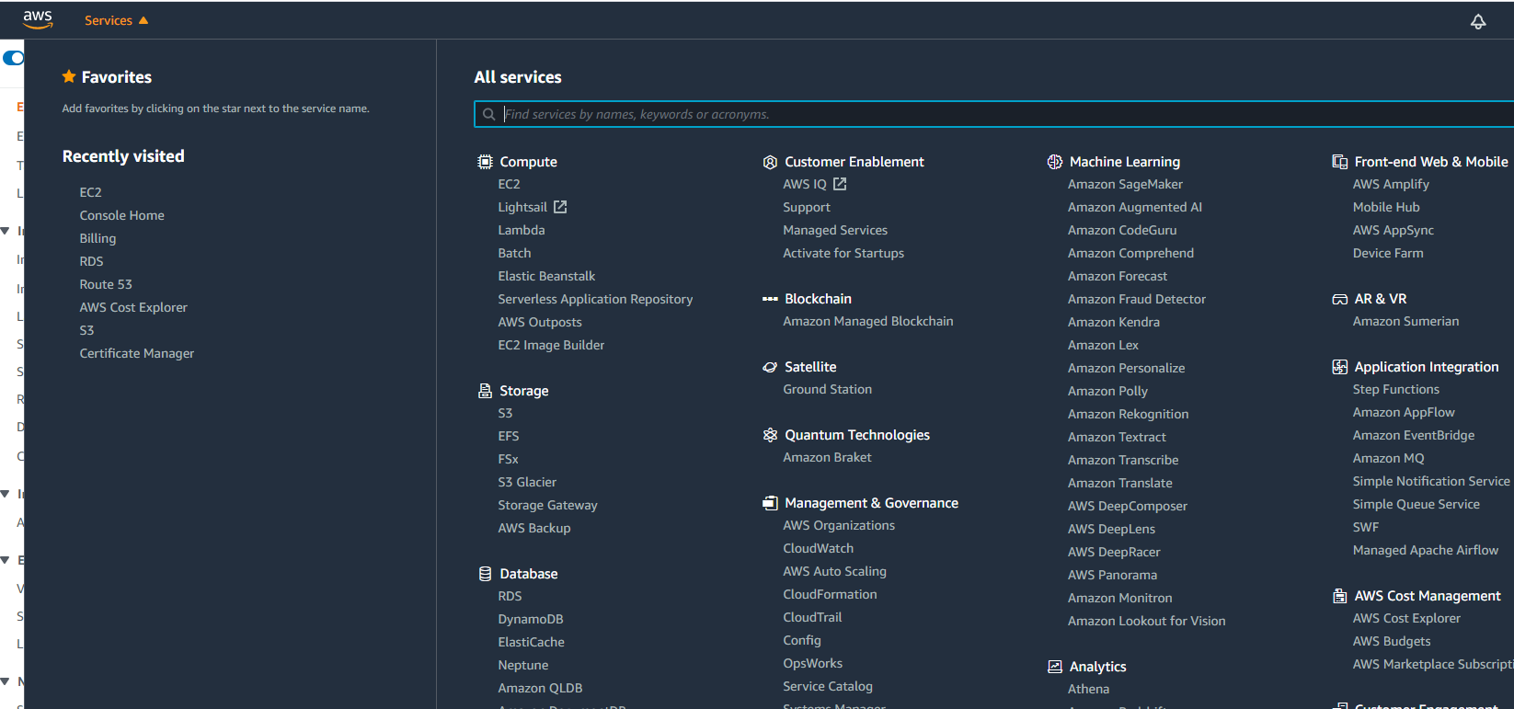This screenshot has width=1514, height=709.
Task: Open Amazon Rekognition service
Action: click(1128, 414)
